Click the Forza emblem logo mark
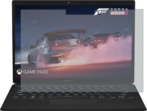The image size is (147, 111). (x=101, y=12)
